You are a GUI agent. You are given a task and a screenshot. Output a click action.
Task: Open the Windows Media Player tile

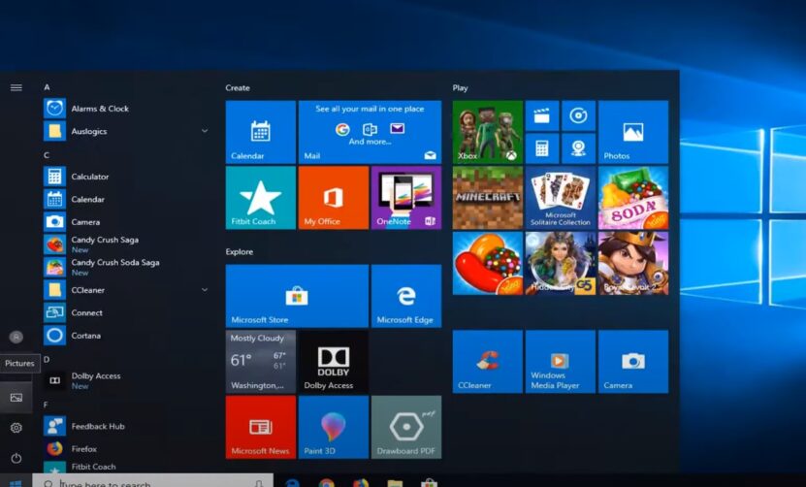point(561,362)
